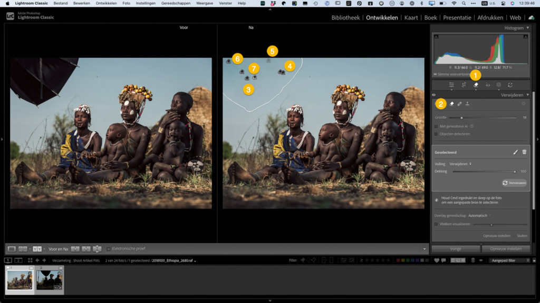Switch to the Bibliotheek module

tap(345, 17)
